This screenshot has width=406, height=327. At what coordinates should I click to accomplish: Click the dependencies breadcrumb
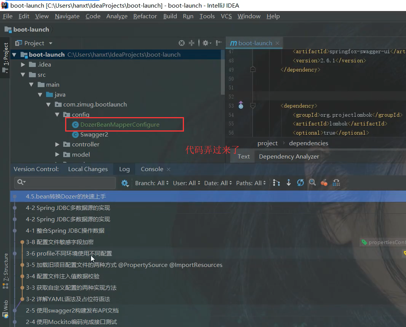coord(308,143)
